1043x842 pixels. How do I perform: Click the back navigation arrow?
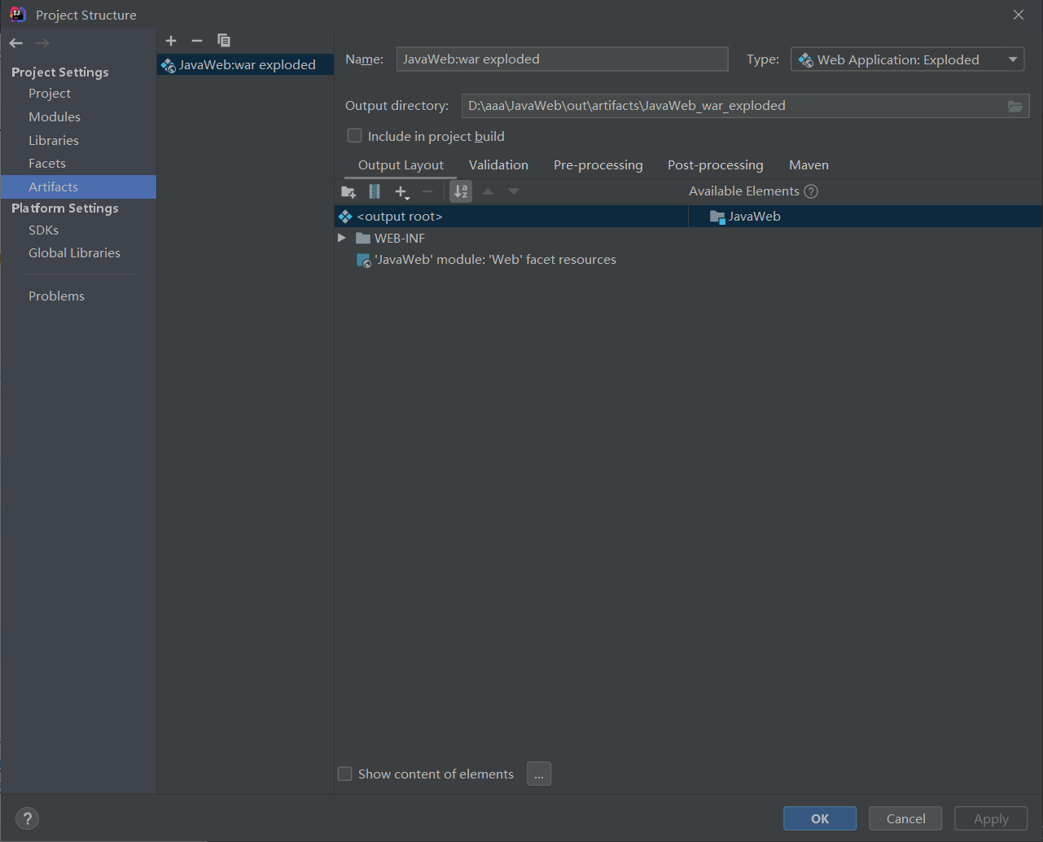click(x=16, y=43)
